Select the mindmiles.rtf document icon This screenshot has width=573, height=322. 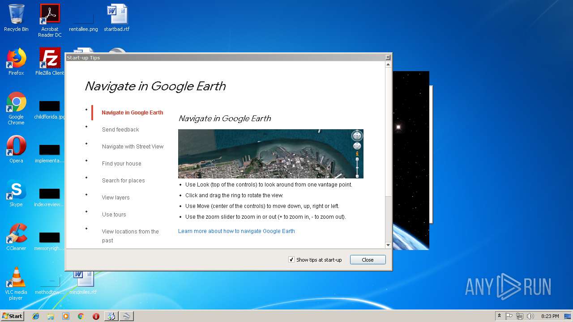(83, 283)
